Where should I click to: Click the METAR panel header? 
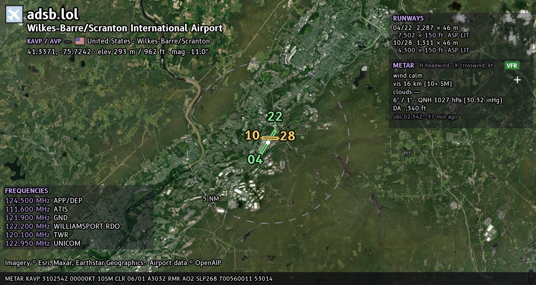[x=404, y=65]
